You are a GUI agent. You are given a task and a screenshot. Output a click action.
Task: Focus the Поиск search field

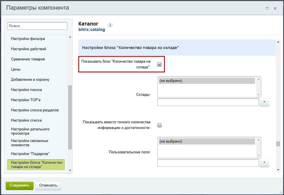click(37, 26)
